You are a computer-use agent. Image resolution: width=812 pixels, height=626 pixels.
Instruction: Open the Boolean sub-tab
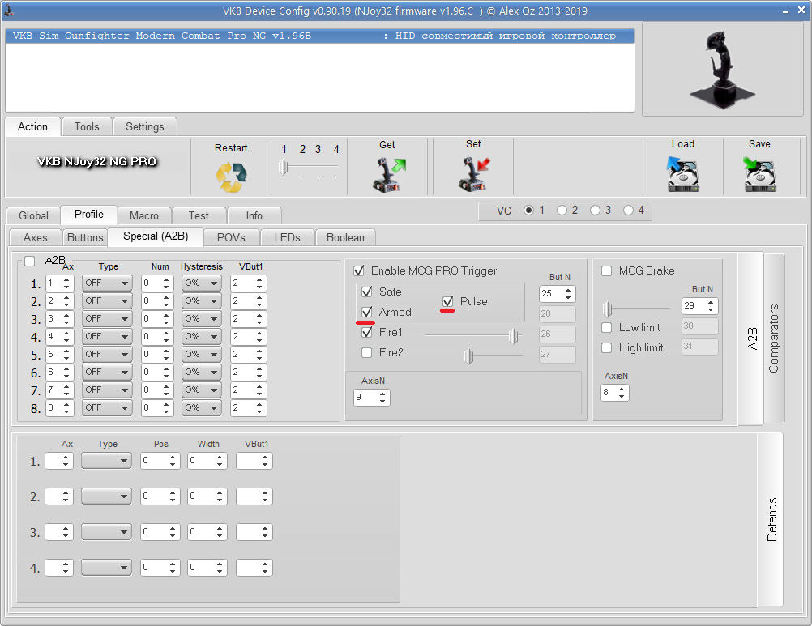345,237
